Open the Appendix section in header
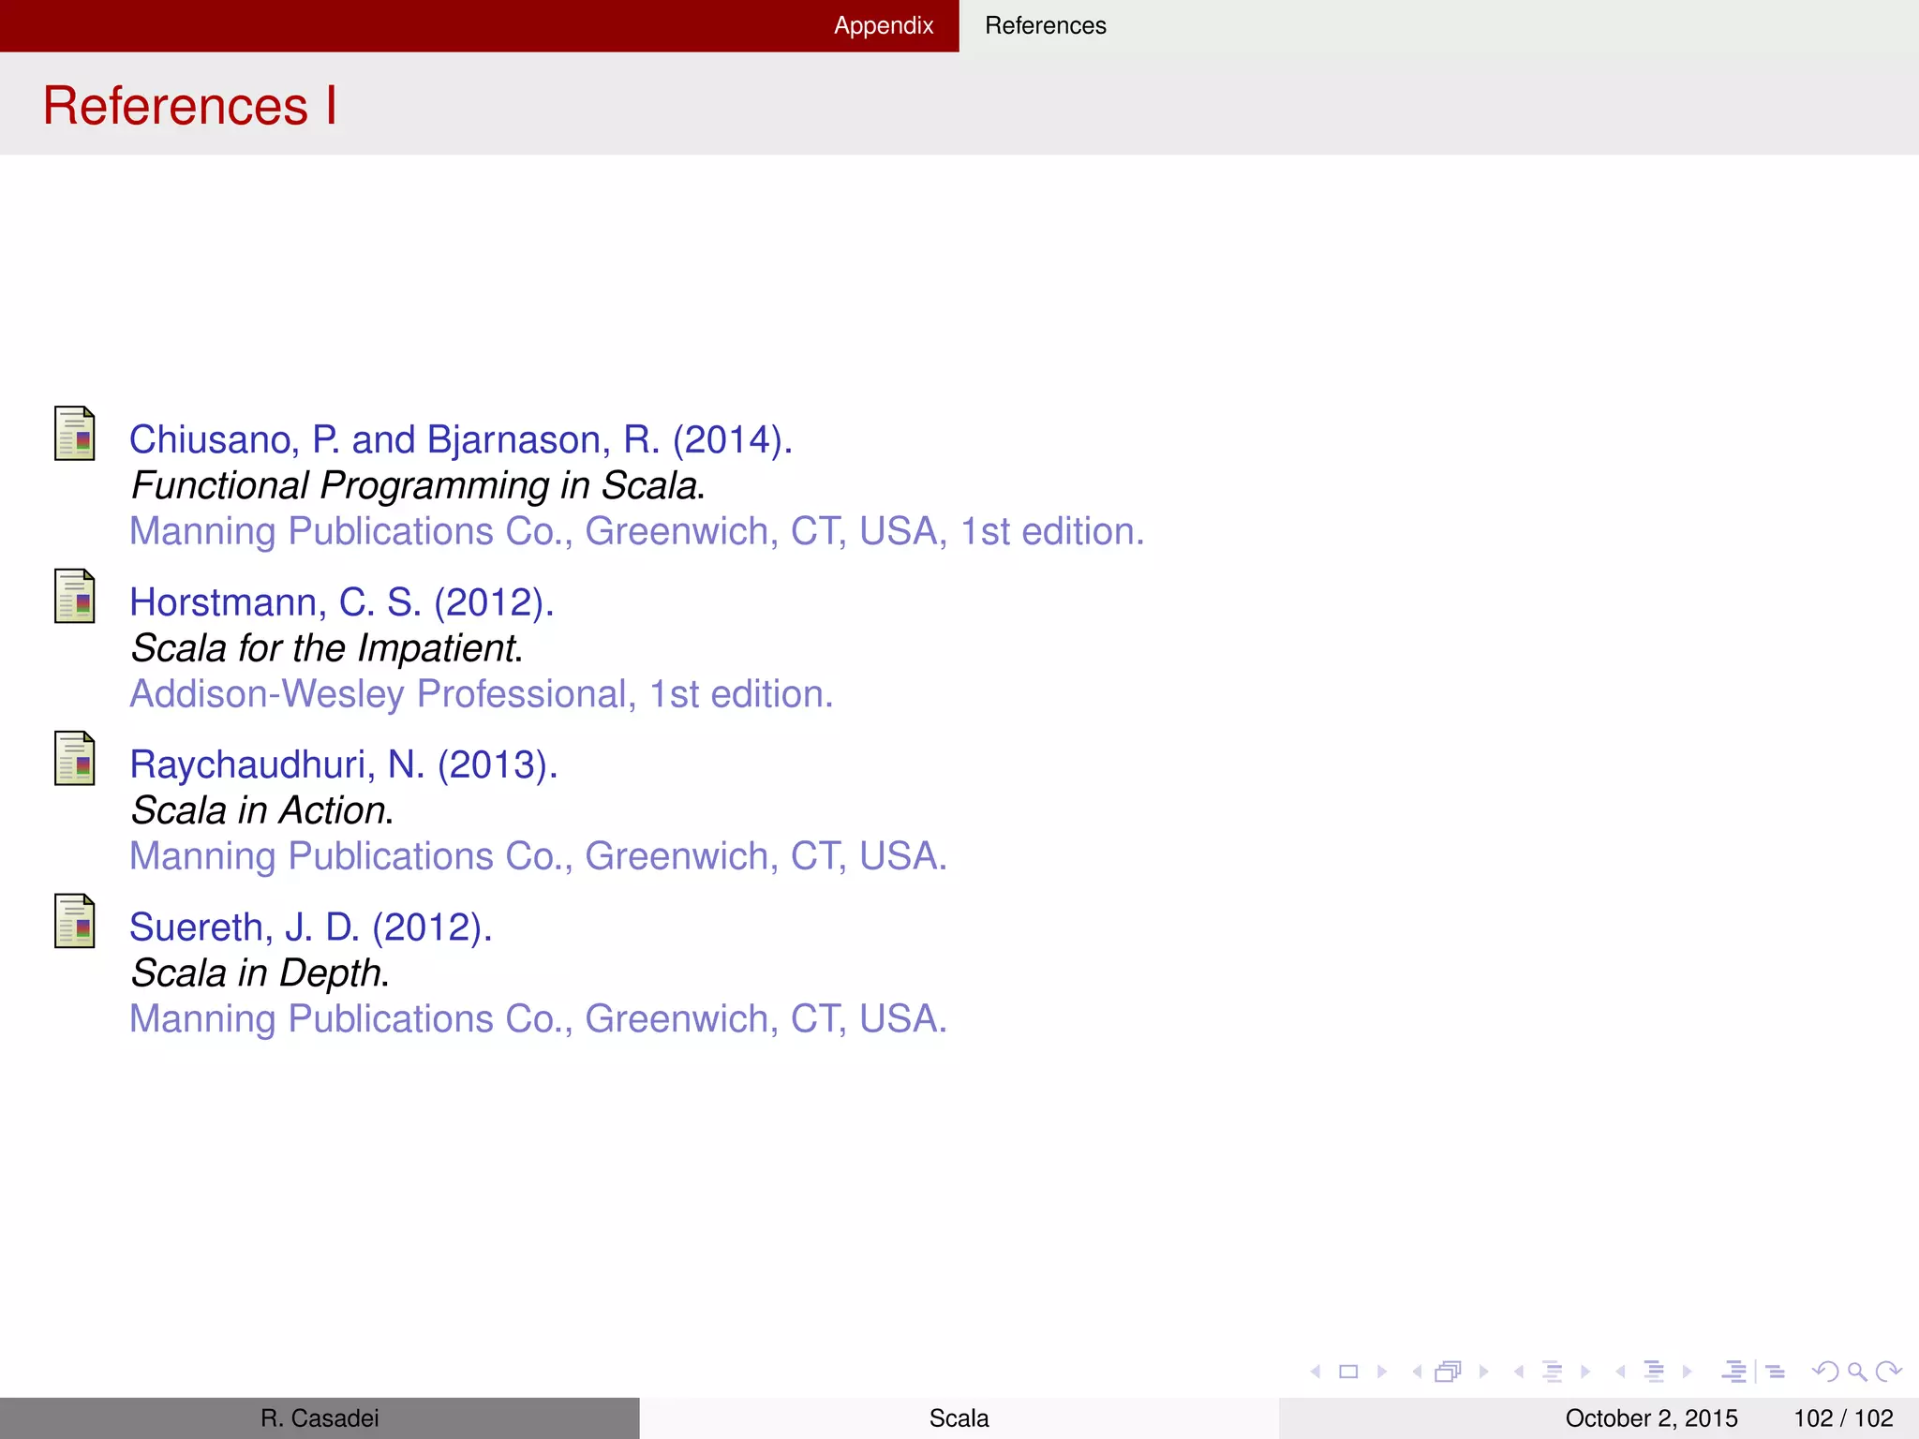Screen dimensions: 1919x1439 coord(884,25)
